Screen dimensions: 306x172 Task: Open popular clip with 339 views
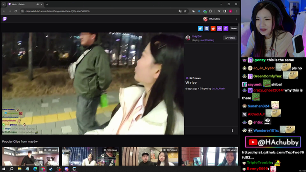(x=210, y=156)
